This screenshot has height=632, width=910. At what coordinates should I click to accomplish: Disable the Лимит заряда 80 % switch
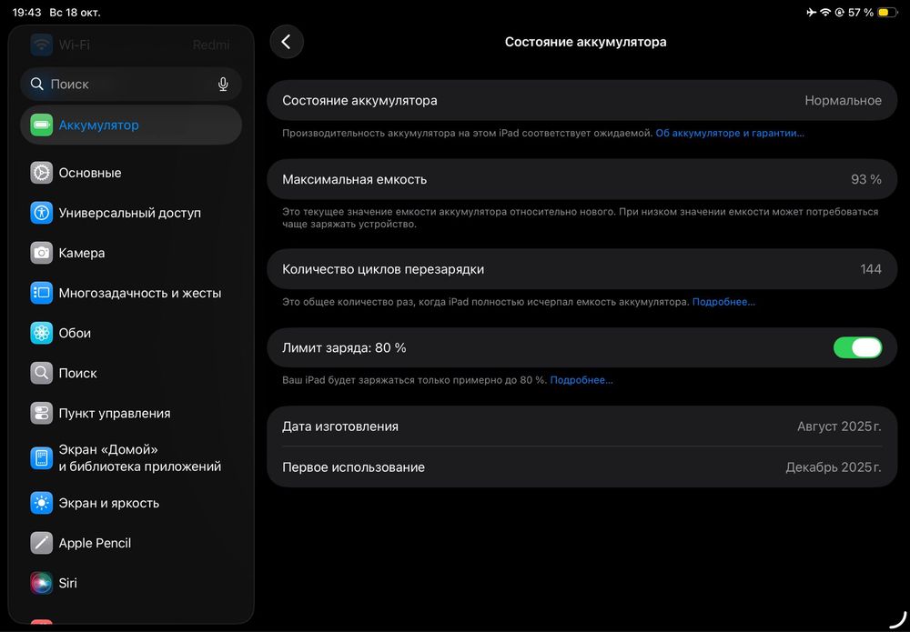pos(857,348)
